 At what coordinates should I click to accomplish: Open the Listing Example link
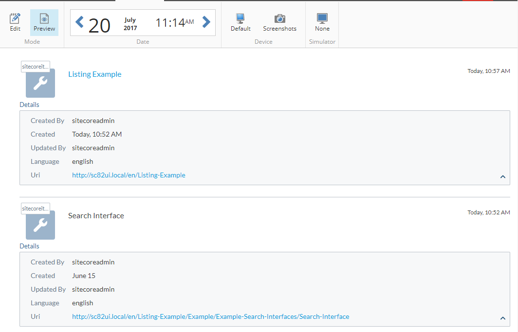tap(94, 74)
